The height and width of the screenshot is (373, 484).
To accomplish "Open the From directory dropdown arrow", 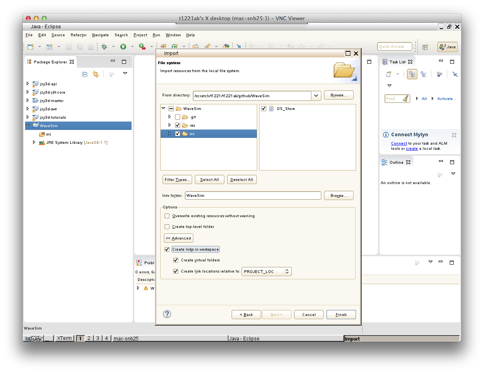I will coord(316,96).
